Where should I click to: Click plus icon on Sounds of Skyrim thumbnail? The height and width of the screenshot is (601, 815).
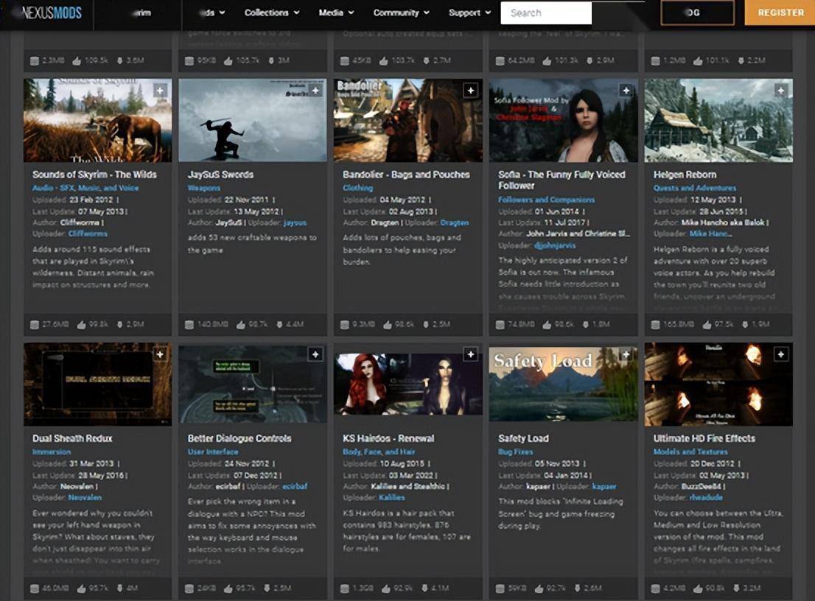(x=161, y=91)
